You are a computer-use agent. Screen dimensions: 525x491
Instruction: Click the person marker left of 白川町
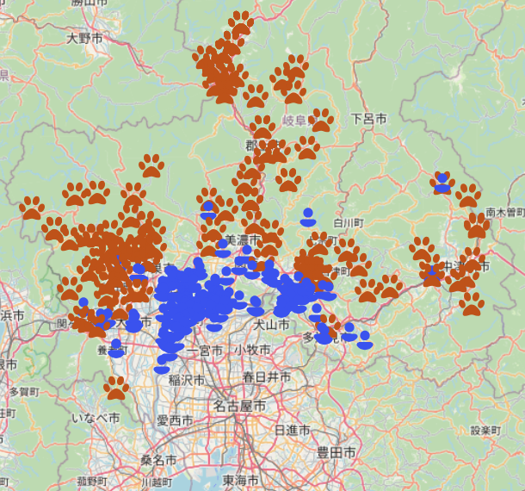click(x=308, y=217)
